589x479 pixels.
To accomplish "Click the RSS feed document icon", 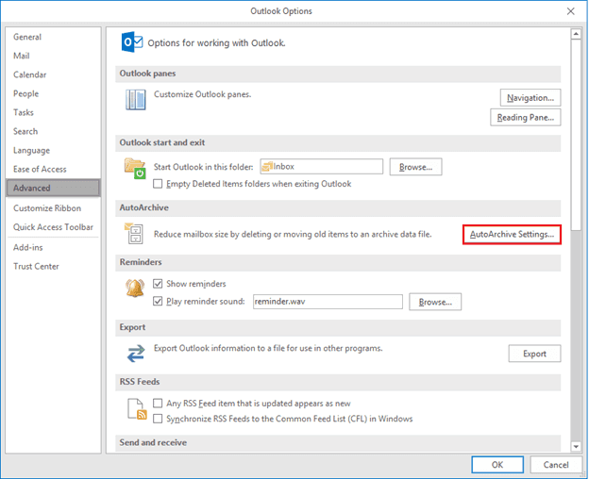I will point(137,409).
